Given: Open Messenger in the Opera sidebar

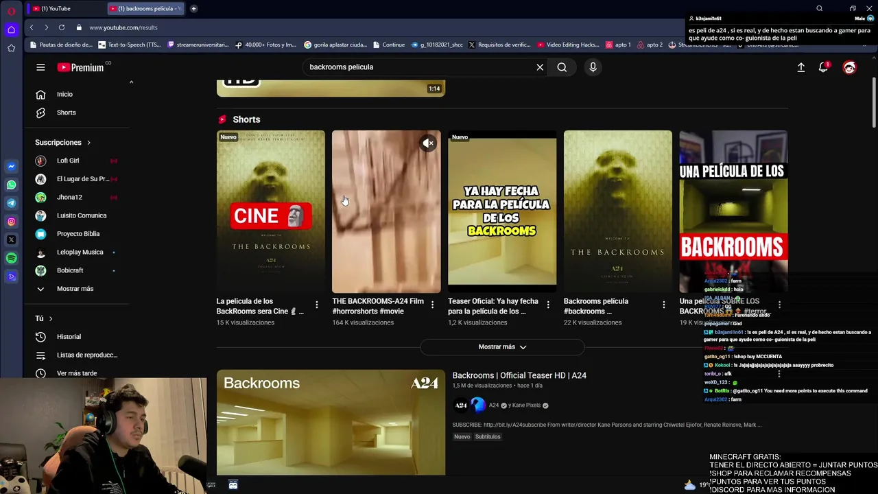Looking at the screenshot, I should (x=11, y=167).
